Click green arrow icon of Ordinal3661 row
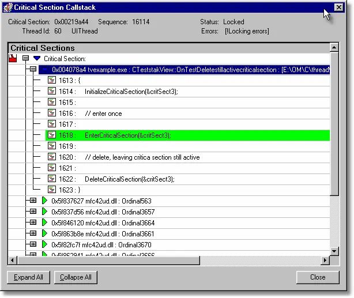Screen dimensions: 354x298 44,233
